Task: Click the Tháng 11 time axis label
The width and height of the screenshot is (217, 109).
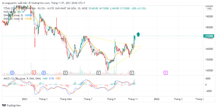Action: (133, 99)
